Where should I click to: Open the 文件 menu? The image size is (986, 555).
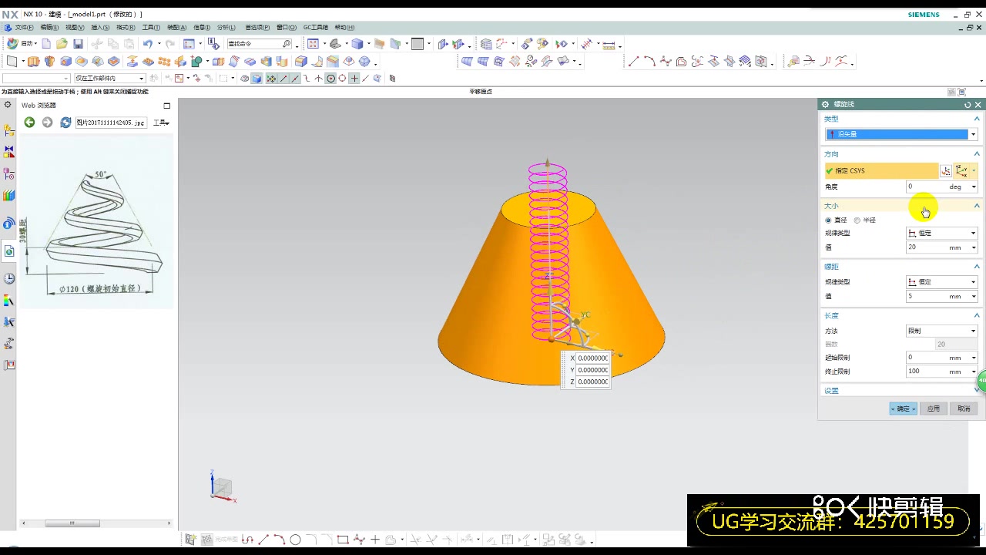pyautogui.click(x=24, y=28)
